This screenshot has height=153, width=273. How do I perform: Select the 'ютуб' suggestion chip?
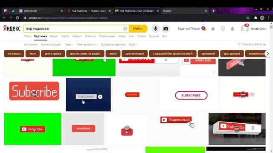[113, 54]
